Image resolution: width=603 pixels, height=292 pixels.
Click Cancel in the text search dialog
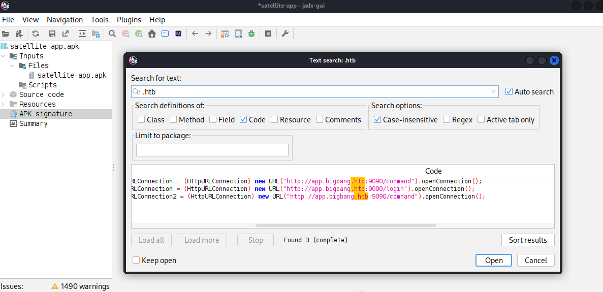point(536,260)
